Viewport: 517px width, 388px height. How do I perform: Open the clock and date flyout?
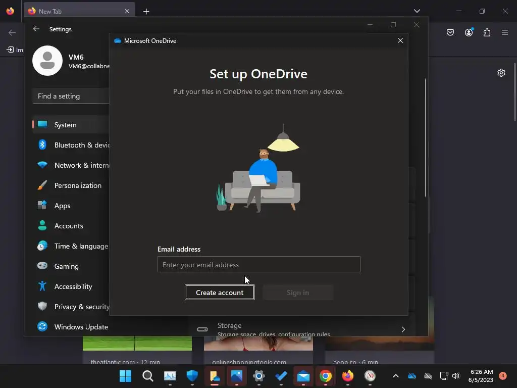(481, 376)
